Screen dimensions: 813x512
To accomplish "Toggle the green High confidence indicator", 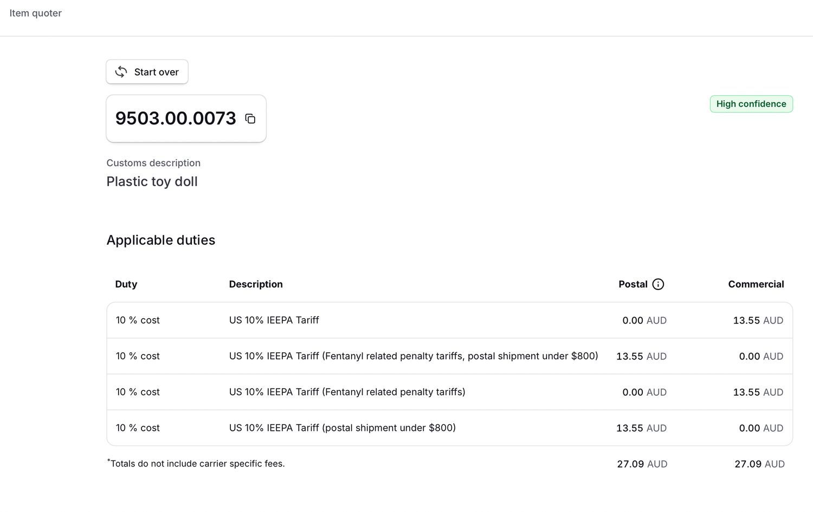I will 751,103.
